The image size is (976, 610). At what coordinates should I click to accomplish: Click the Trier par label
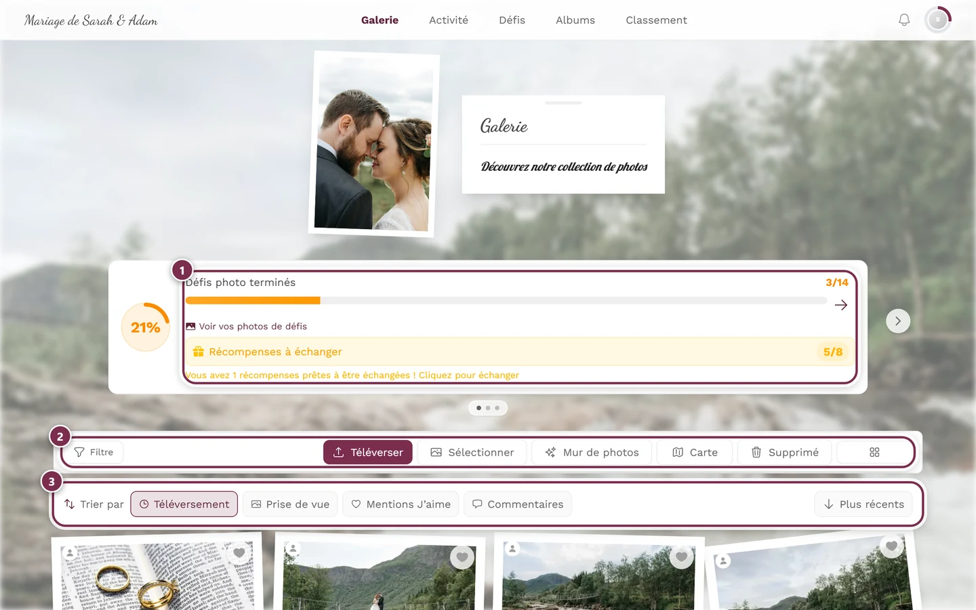[94, 504]
